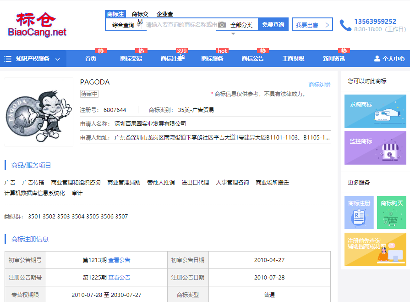410x302 pixels.
Task: Switch to the 商标交易 search tab
Action: click(140, 14)
